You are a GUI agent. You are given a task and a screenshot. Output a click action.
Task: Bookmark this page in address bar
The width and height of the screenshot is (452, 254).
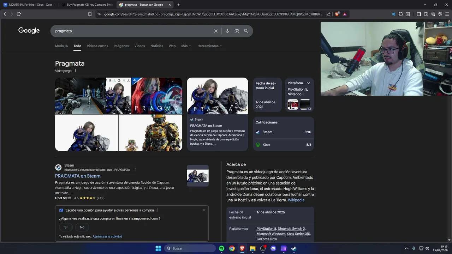tap(90, 14)
